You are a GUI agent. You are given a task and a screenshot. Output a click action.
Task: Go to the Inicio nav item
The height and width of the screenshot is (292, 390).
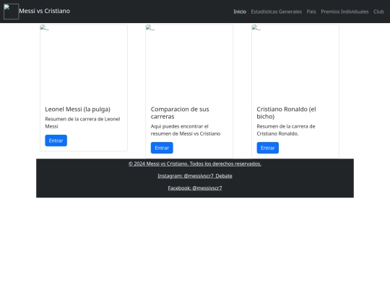[x=240, y=12]
